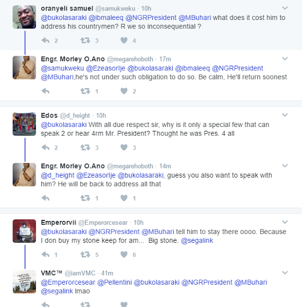The height and width of the screenshot is (307, 302).
Task: Retweet Emperorvii's big stone tweet
Action: 86,254
